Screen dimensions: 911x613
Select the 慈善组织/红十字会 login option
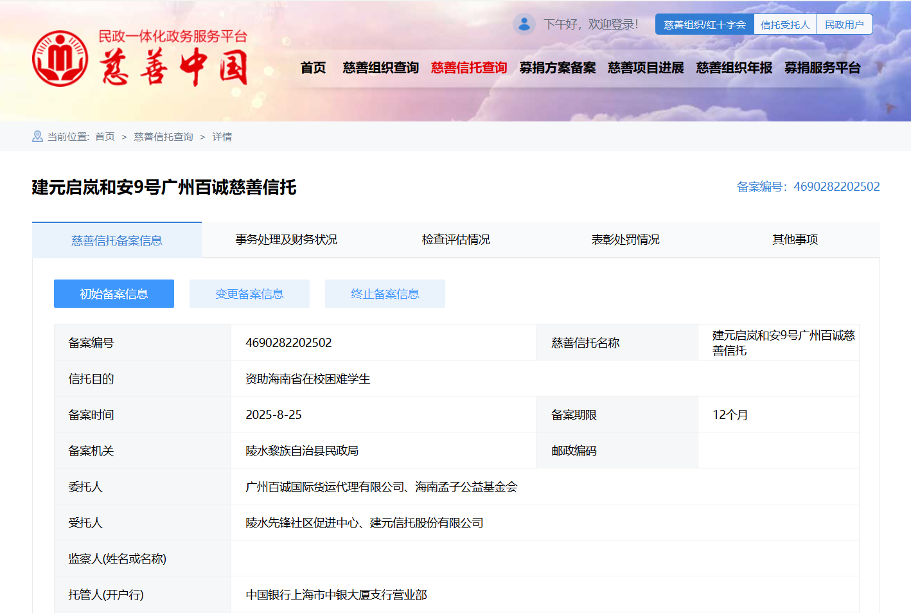(x=704, y=24)
